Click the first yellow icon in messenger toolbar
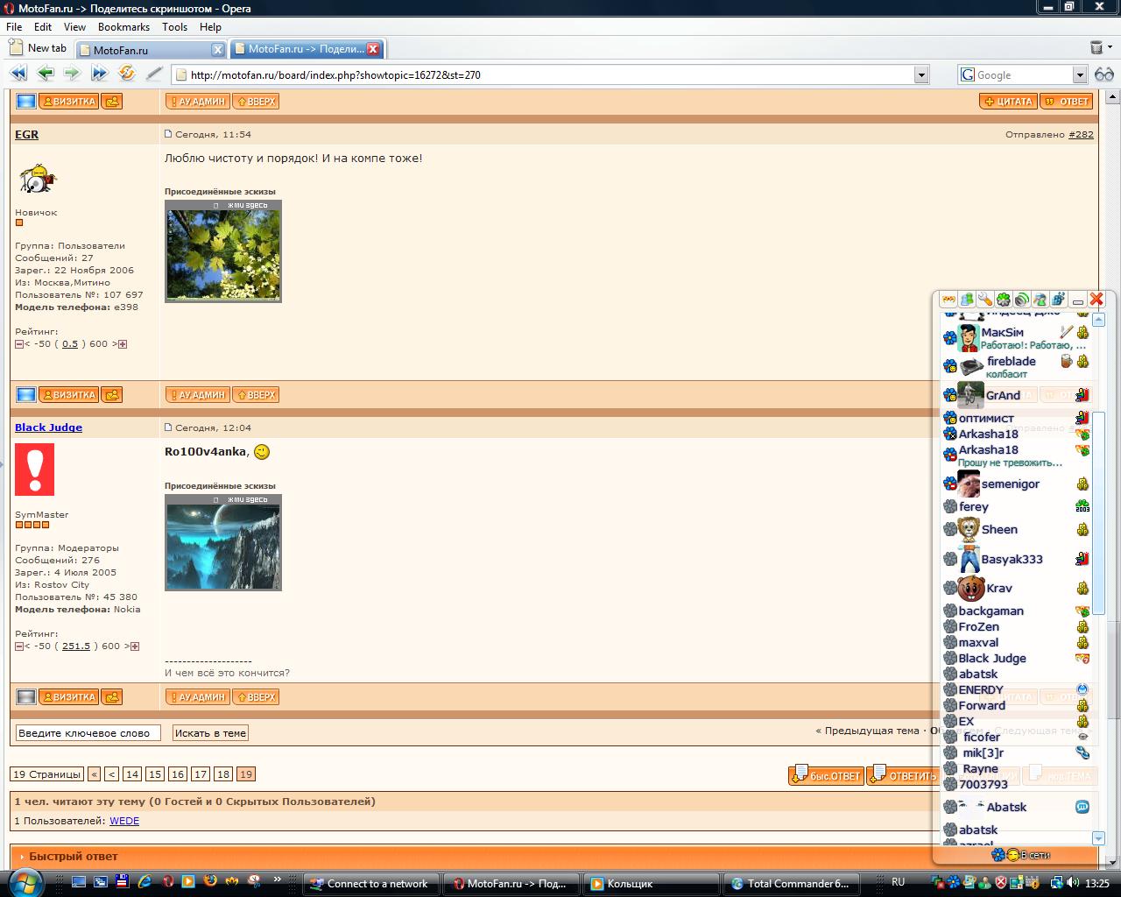 point(948,300)
